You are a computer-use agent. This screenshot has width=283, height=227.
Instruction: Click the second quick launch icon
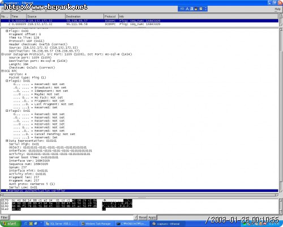click(x=31, y=224)
